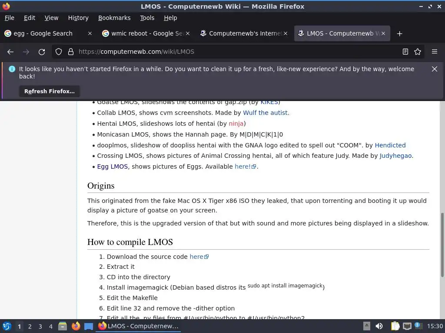Screen dimensions: 445x333
Task: Switch to workspace 3 in the pager
Action: tap(40, 326)
